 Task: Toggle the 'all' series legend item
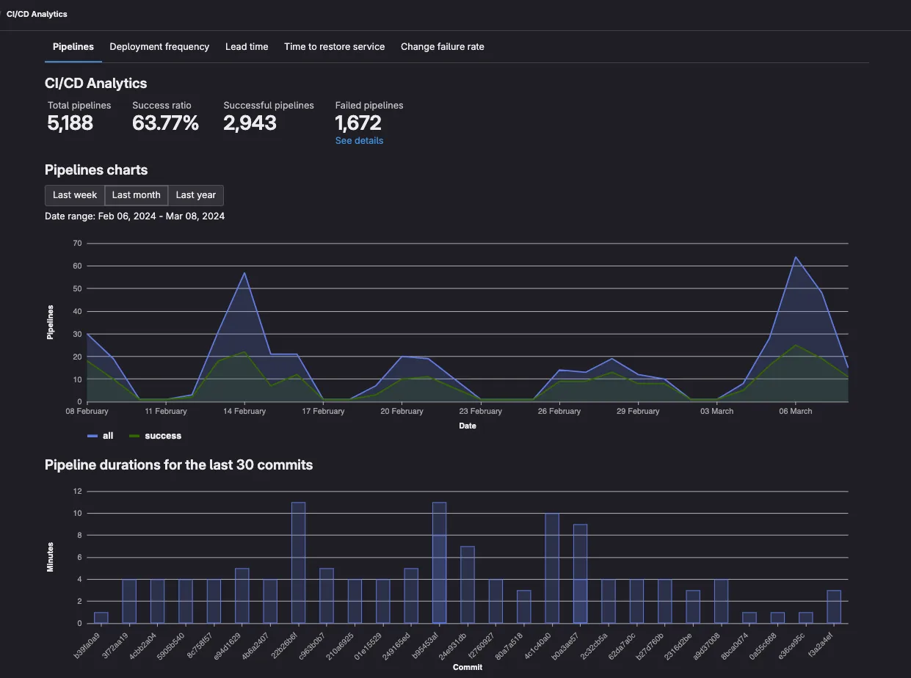click(108, 436)
